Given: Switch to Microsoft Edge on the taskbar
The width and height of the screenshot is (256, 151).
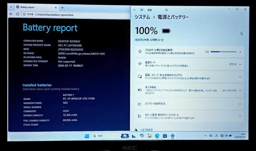Looking at the screenshot, I should [157, 136].
